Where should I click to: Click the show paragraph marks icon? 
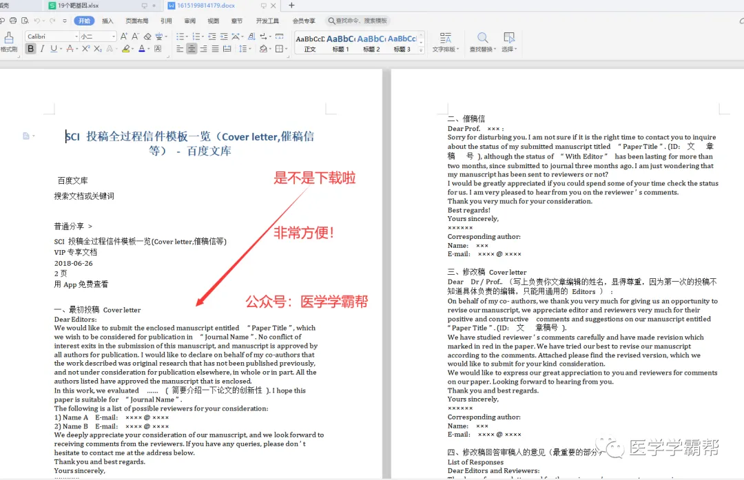(264, 36)
